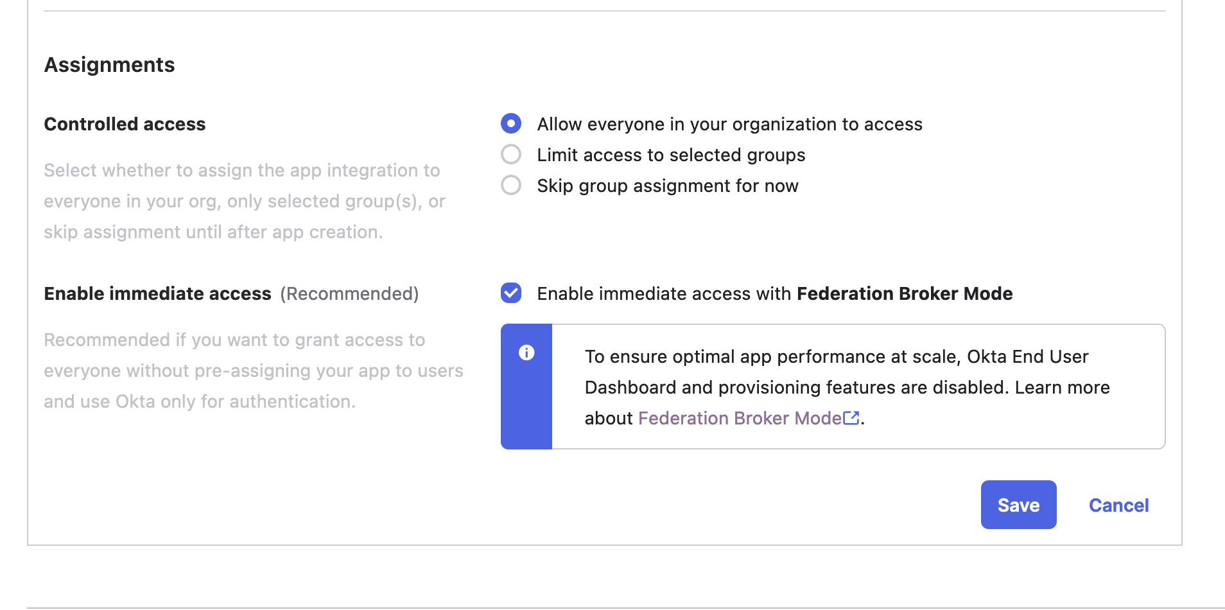The height and width of the screenshot is (610, 1225).
Task: Click the gray description under Controlled access
Action: 244,201
